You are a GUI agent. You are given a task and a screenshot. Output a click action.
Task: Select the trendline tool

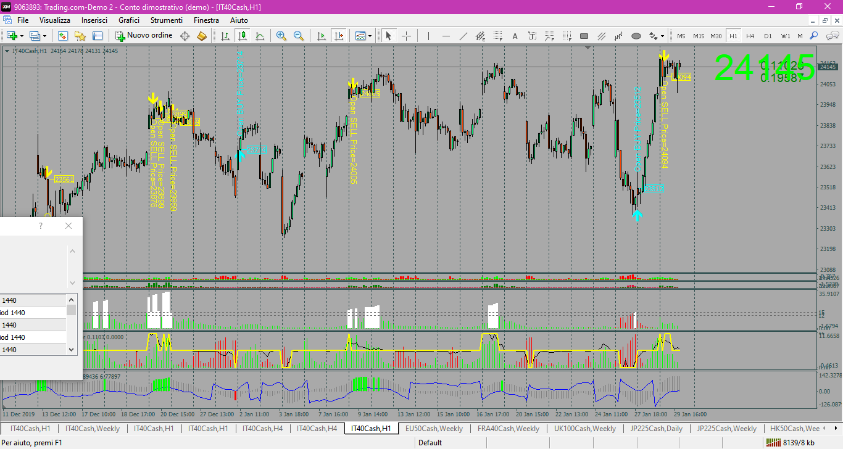pyautogui.click(x=463, y=36)
